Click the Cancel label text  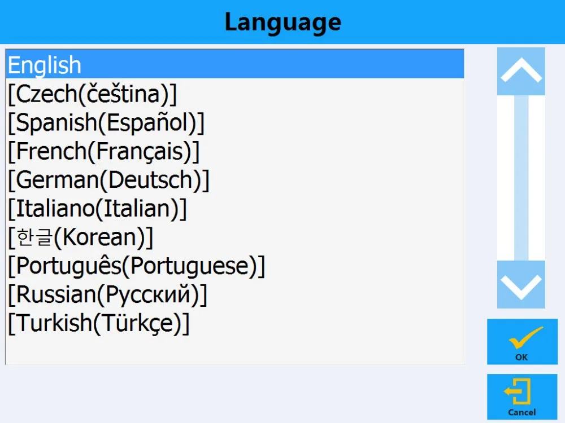521,412
